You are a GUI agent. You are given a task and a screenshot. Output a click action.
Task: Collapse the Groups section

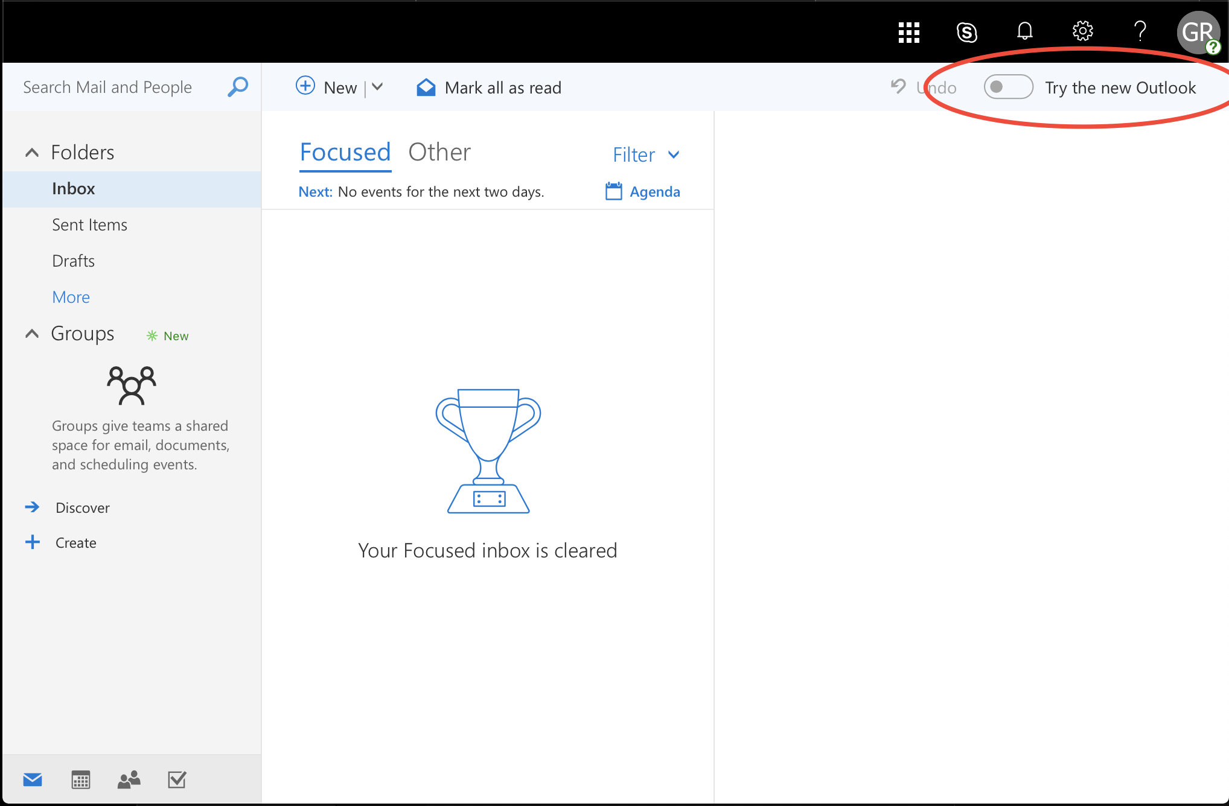[x=32, y=334]
